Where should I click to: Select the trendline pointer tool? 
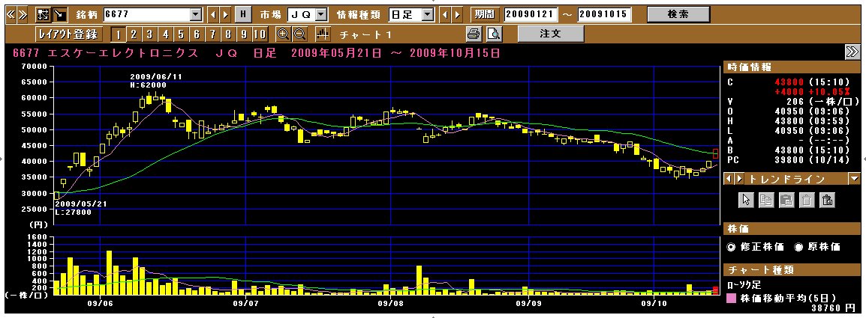click(x=746, y=200)
